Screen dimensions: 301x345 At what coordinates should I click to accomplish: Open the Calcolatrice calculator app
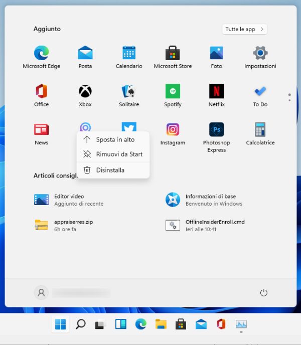click(260, 133)
